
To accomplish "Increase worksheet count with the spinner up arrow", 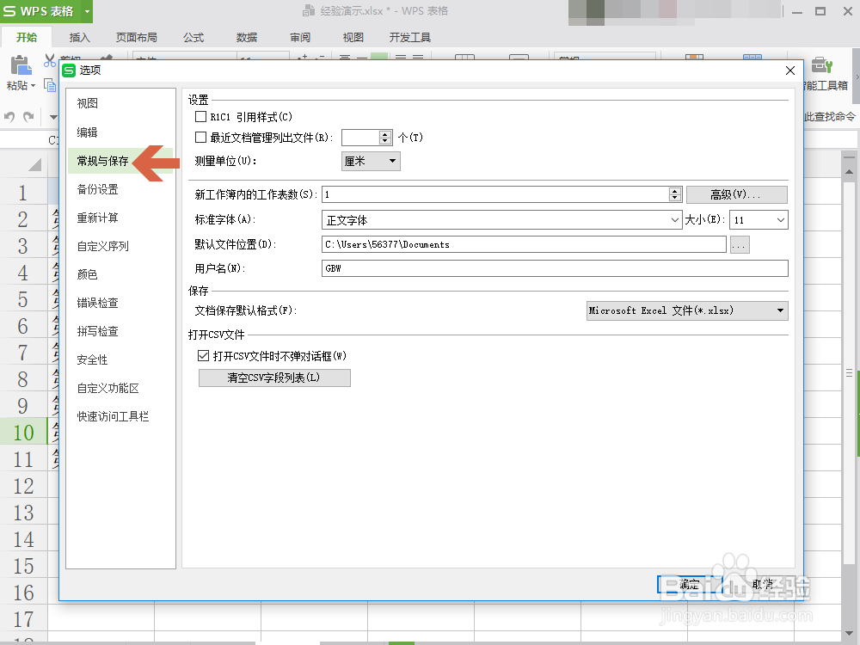I will pyautogui.click(x=675, y=190).
